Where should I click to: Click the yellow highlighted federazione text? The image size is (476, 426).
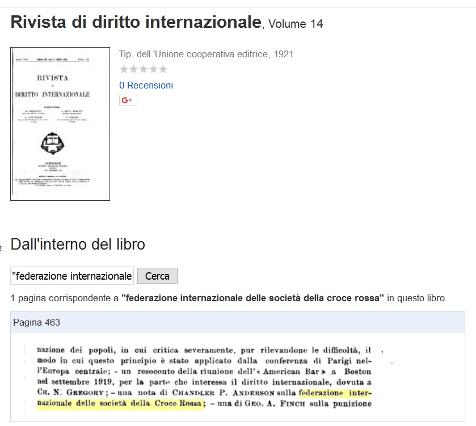point(335,393)
